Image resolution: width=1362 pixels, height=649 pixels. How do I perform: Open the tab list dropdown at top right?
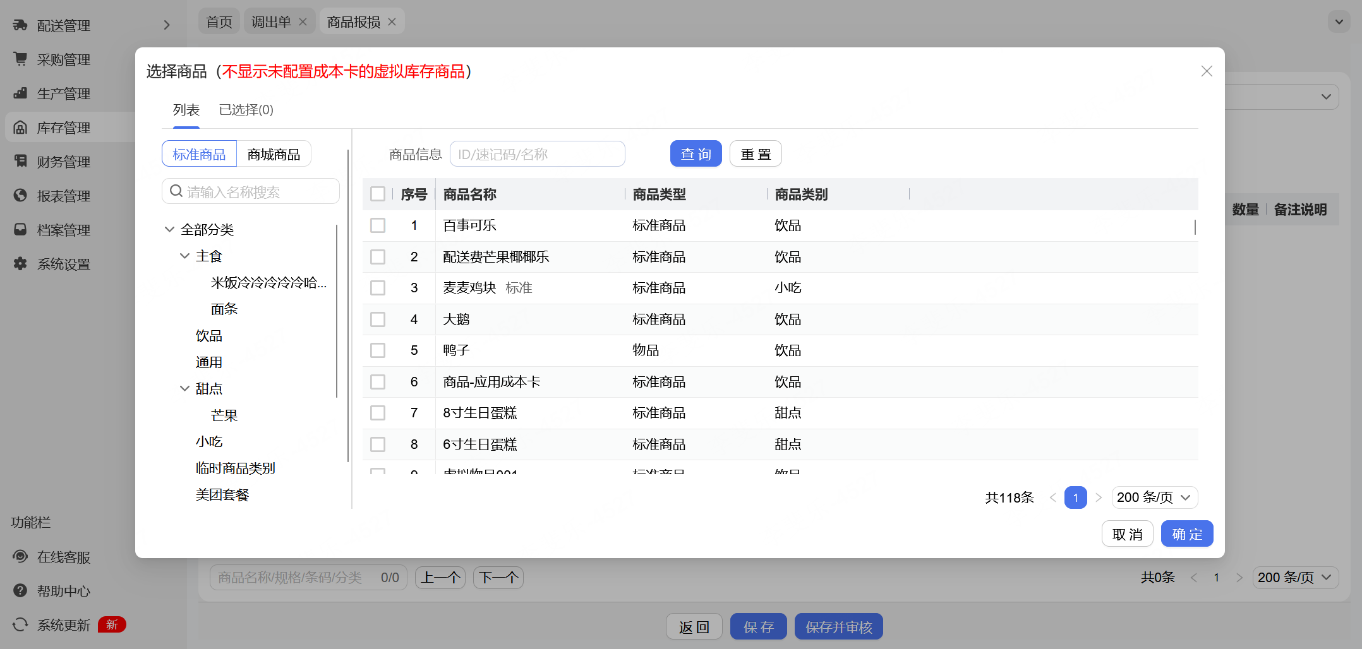click(x=1339, y=22)
